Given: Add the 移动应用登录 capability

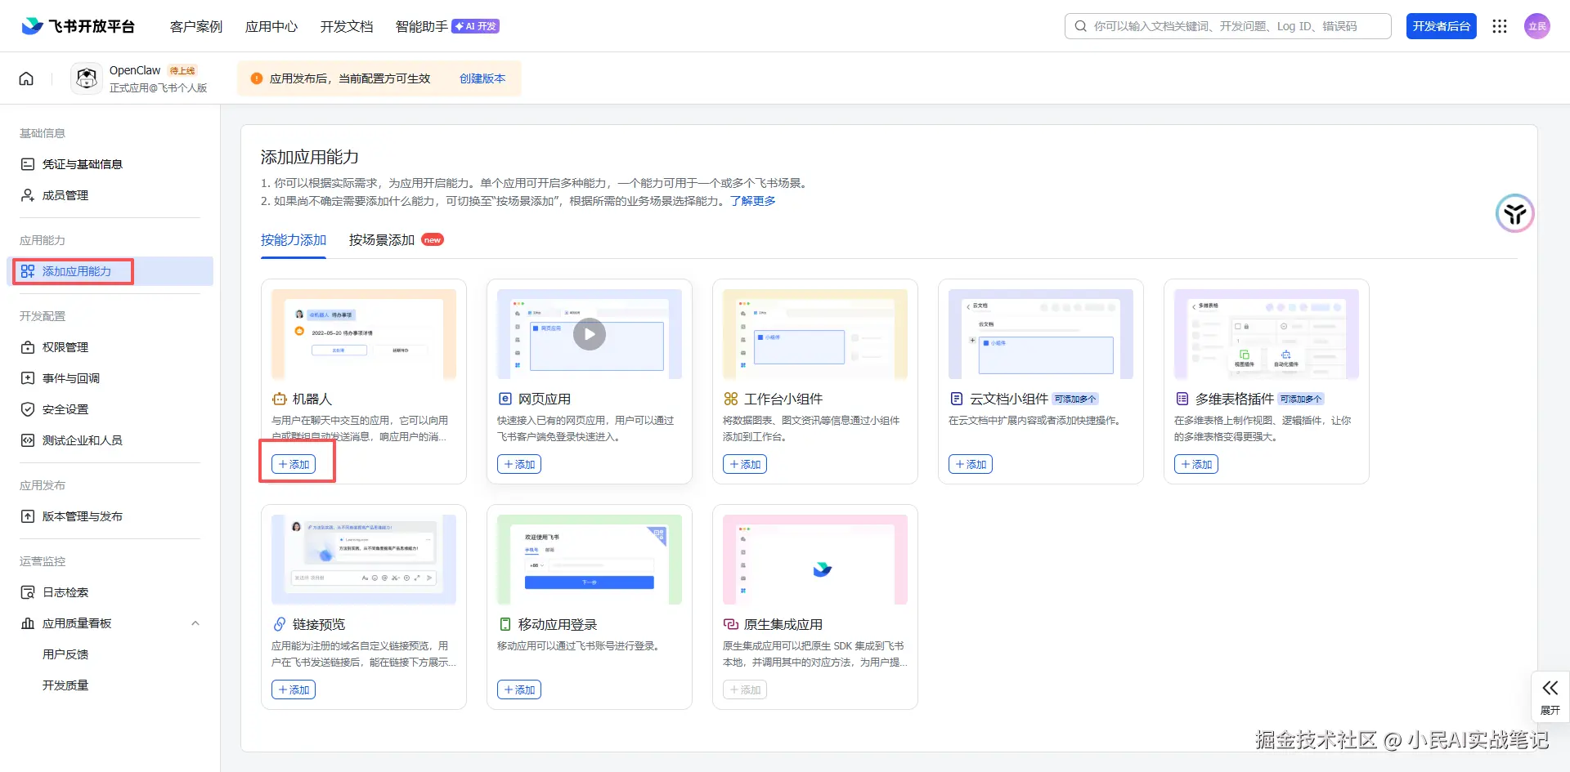Looking at the screenshot, I should [x=519, y=689].
